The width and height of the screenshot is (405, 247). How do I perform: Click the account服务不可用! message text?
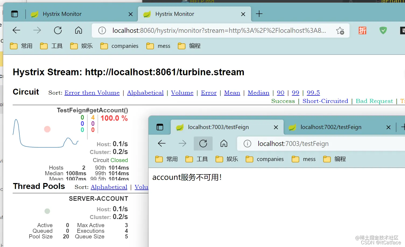click(x=187, y=177)
